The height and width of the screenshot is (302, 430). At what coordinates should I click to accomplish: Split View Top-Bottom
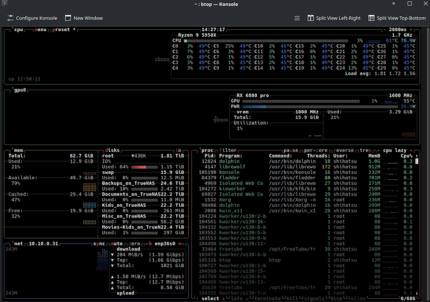[x=397, y=18]
